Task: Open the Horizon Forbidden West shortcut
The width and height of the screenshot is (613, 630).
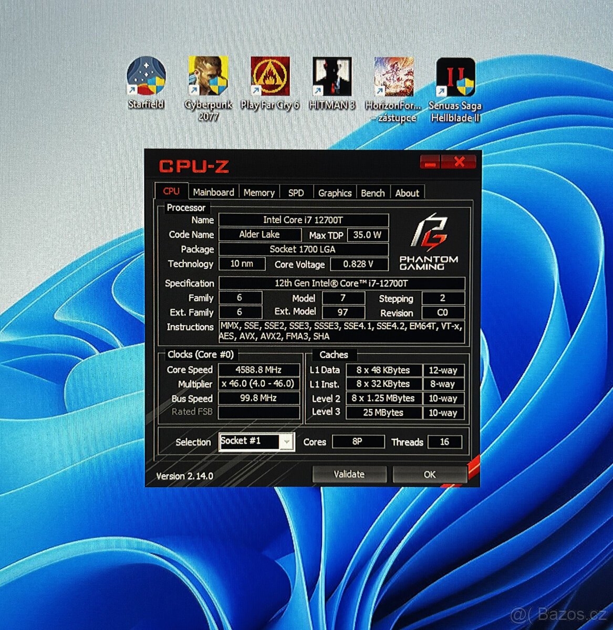Action: click(393, 76)
